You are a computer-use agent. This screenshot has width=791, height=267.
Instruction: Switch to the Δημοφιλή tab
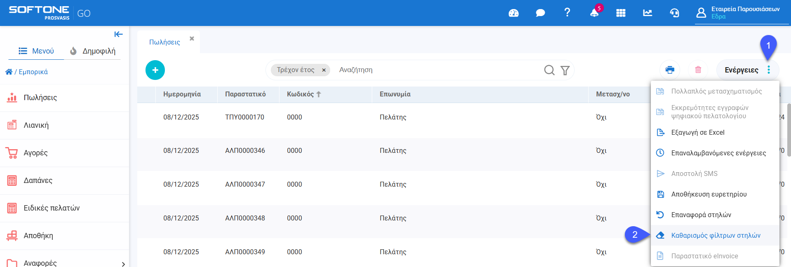(x=93, y=51)
